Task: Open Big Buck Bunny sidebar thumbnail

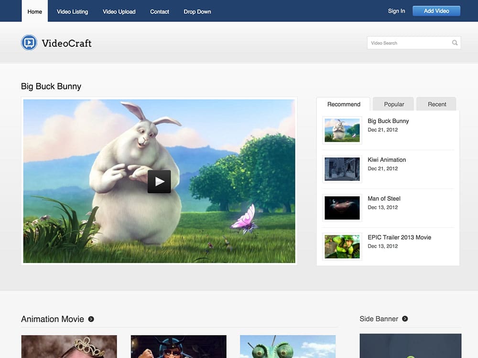Action: coord(342,130)
